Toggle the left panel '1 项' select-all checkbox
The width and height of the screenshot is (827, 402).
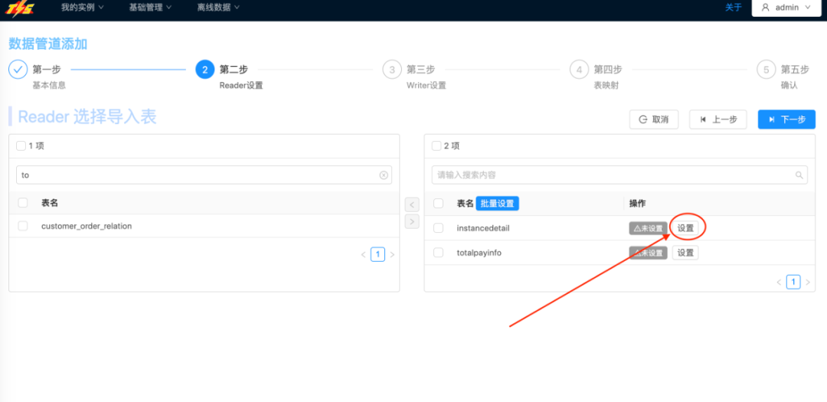21,146
